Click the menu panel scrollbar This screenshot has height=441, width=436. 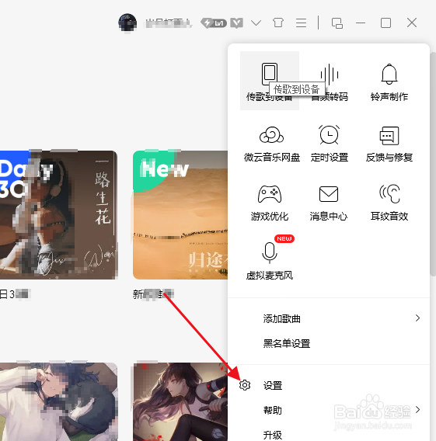point(433,164)
